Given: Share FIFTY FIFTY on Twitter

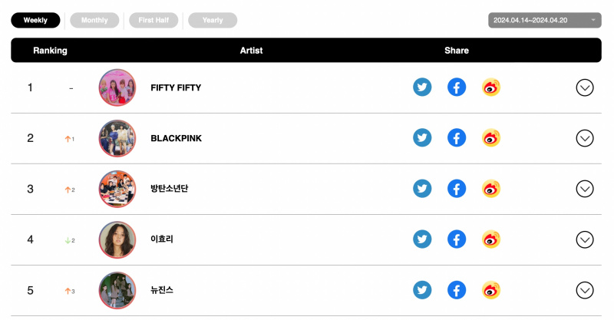Looking at the screenshot, I should click(422, 87).
